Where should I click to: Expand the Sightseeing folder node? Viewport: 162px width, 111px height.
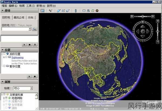(4, 57)
